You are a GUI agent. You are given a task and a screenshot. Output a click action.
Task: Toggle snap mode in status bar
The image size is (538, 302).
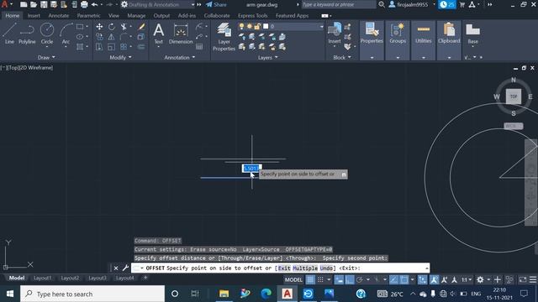(320, 279)
